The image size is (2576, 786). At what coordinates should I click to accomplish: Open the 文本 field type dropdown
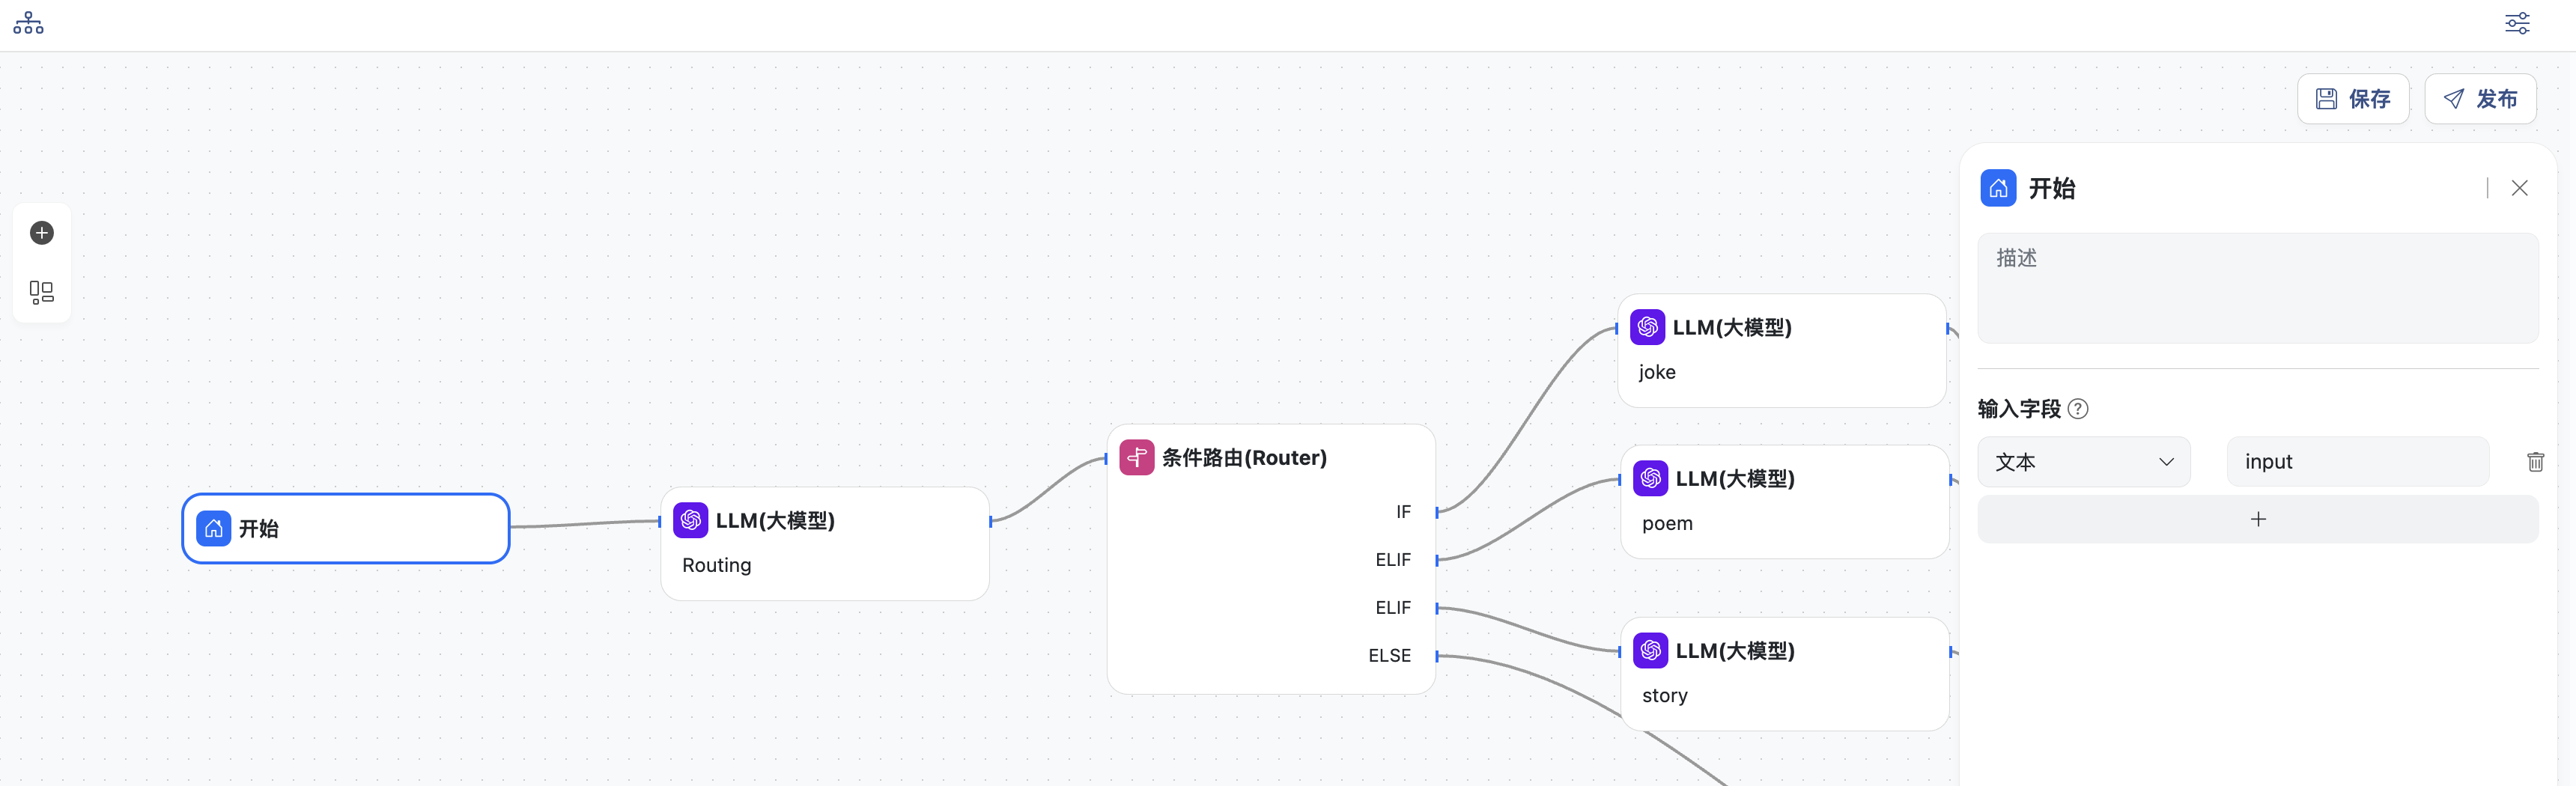pos(2083,462)
